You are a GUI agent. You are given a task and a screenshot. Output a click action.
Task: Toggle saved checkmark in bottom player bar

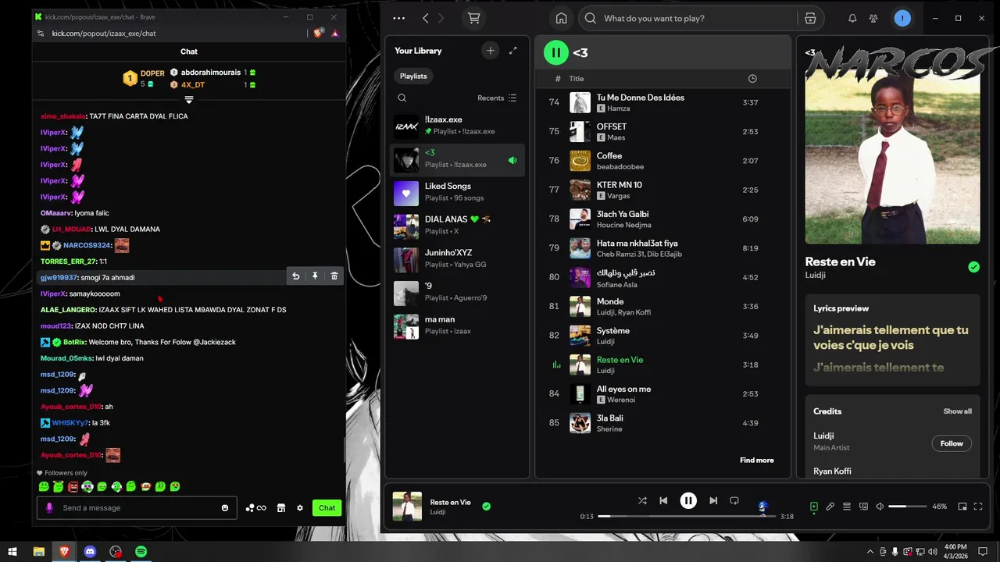click(x=487, y=507)
